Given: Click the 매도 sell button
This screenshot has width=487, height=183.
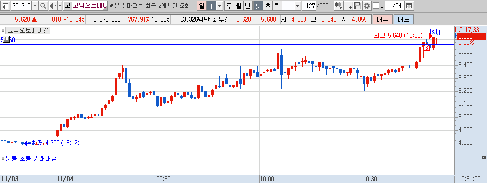Looking at the screenshot, I should point(404,19).
